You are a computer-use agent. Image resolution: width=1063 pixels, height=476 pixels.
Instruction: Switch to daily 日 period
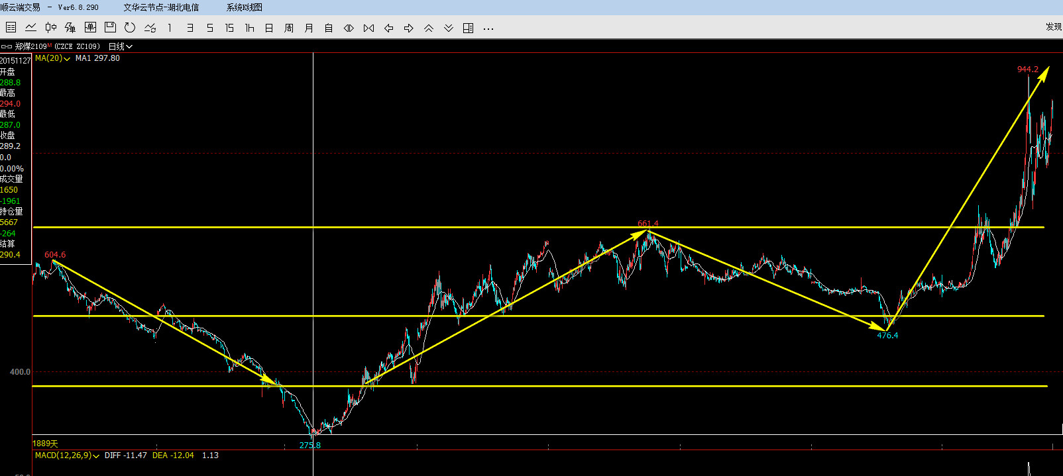269,28
